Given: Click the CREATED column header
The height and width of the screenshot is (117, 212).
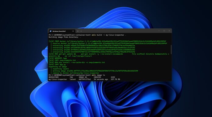Looking at the screenshot, I should pos(97,77).
